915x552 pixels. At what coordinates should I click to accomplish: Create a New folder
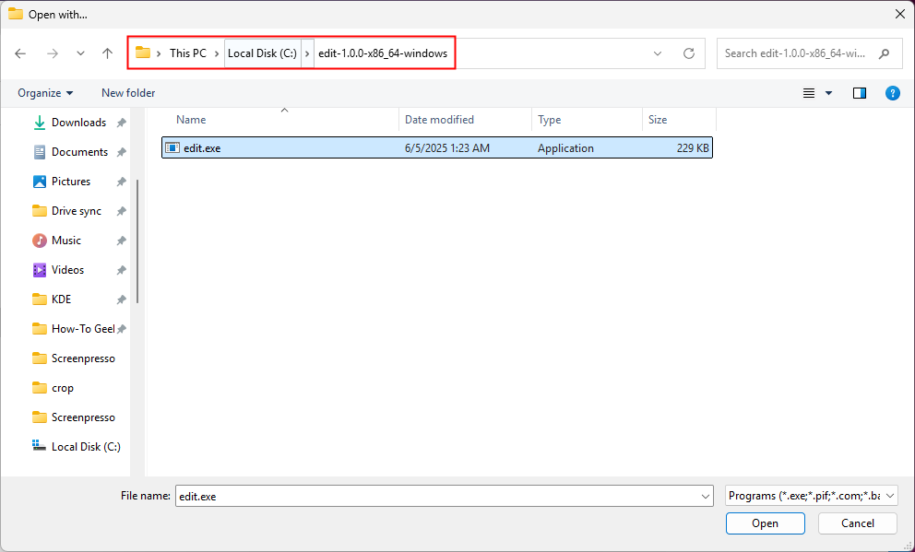128,93
